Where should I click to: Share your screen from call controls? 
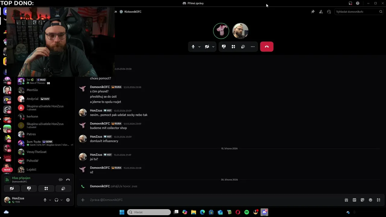[224, 47]
